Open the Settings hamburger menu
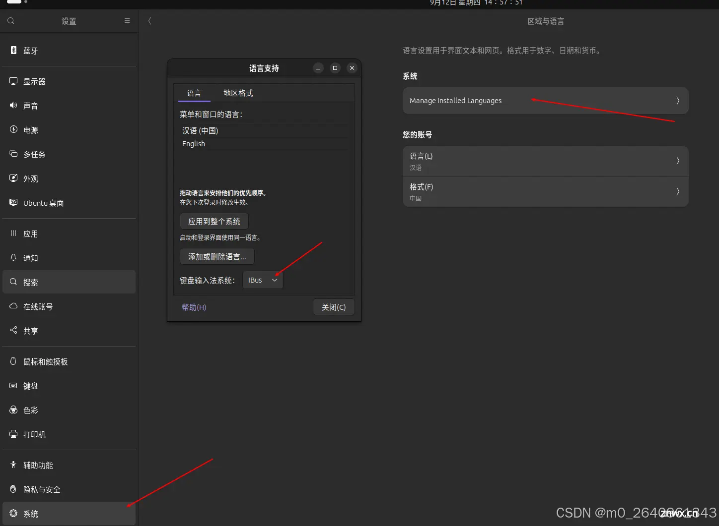The height and width of the screenshot is (526, 719). (127, 21)
